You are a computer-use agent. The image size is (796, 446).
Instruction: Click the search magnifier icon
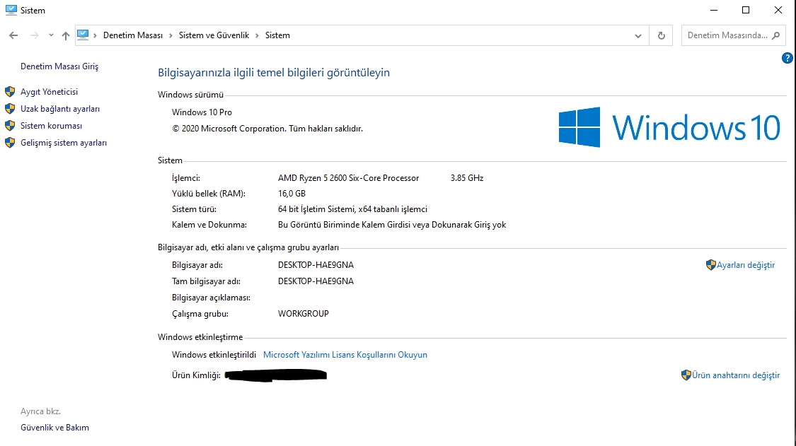coord(775,35)
